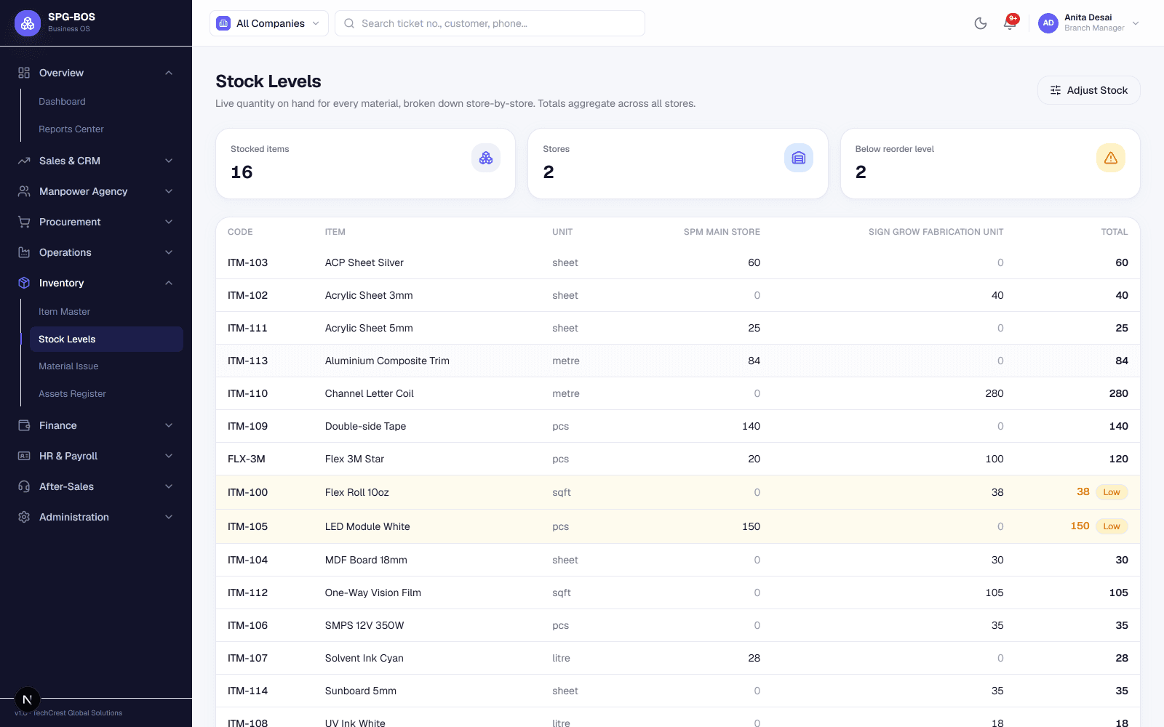Click the SPM MAIN STORE column header
Image resolution: width=1164 pixels, height=727 pixels.
[722, 232]
